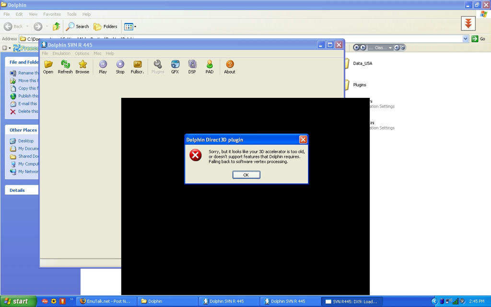Toggle fullscreen with the Fullscr. icon

click(x=137, y=67)
